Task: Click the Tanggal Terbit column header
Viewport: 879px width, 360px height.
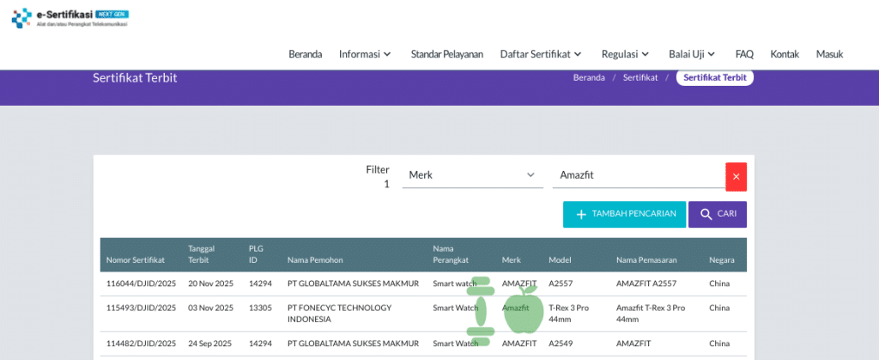Action: pyautogui.click(x=201, y=254)
